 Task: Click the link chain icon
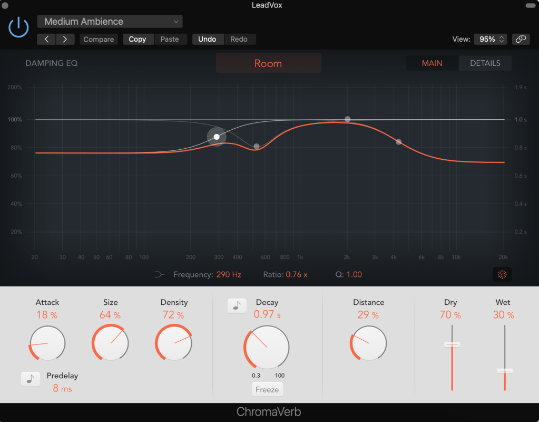[x=521, y=39]
